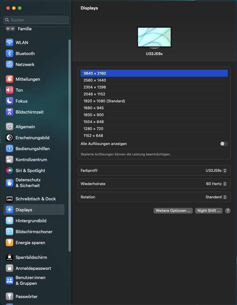Close the window with red button
The height and width of the screenshot is (305, 237).
(8, 8)
